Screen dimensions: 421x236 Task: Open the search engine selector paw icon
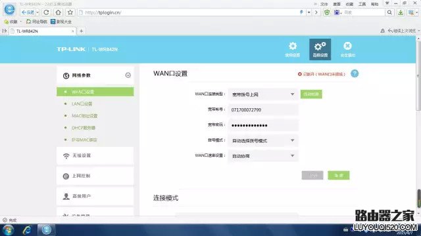coord(337,12)
